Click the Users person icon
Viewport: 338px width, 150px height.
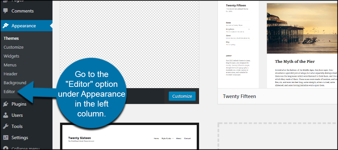point(6,115)
